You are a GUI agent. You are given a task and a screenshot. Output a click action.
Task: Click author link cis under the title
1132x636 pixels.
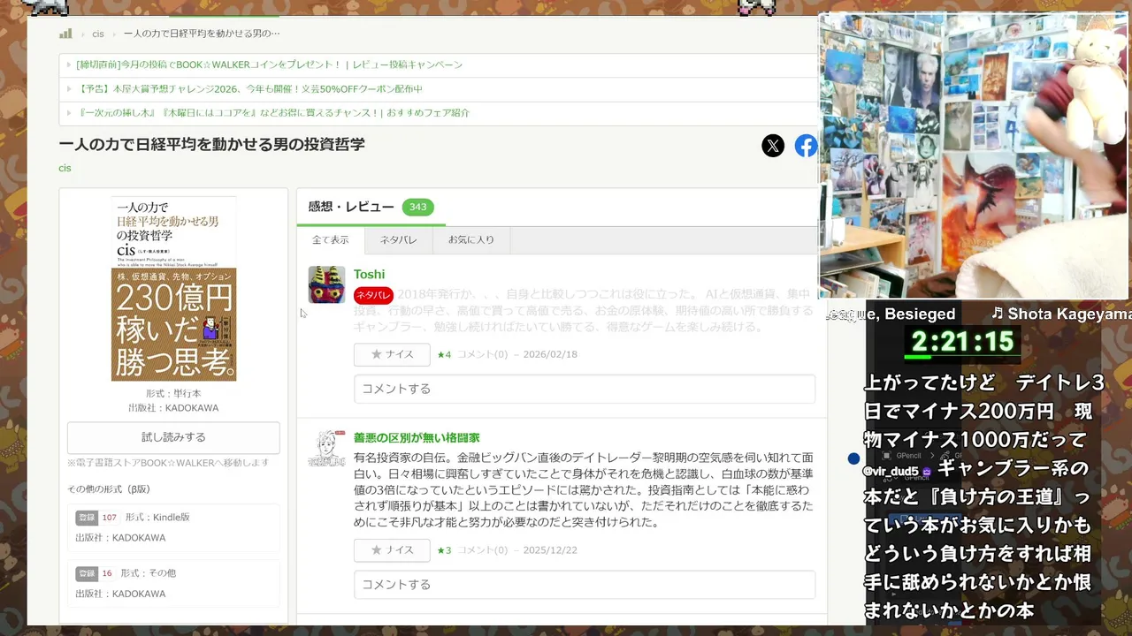pyautogui.click(x=65, y=168)
